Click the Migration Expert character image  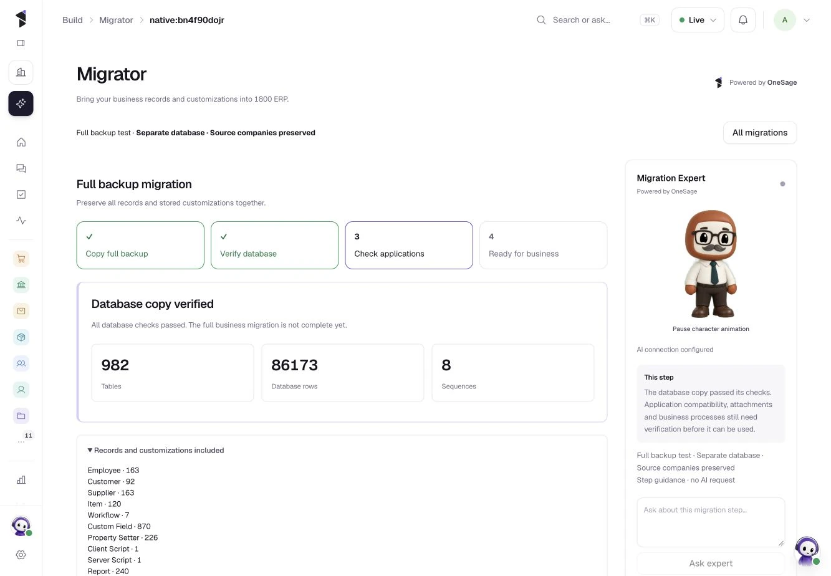click(x=711, y=264)
